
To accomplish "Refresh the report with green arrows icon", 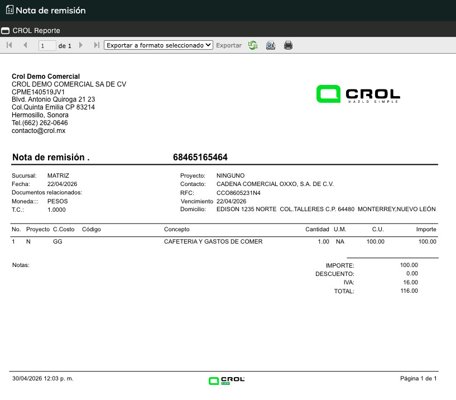I will point(253,45).
